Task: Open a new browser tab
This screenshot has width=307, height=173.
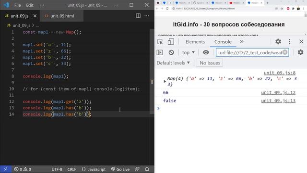Action: (x=268, y=3)
